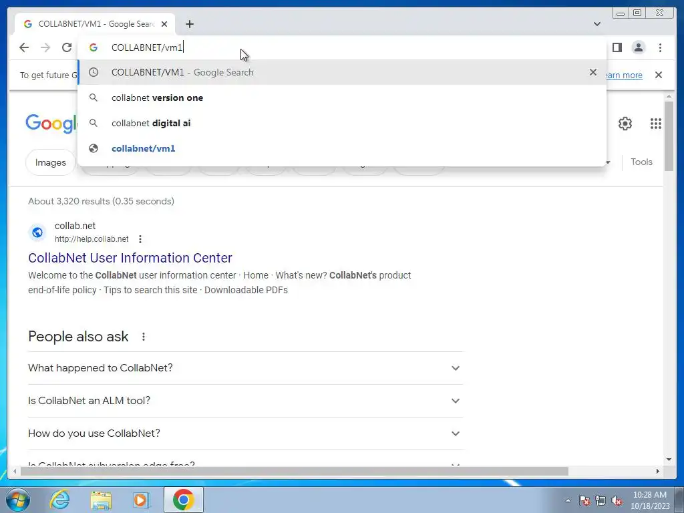
Task: Open Google quick settings gear
Action: pos(625,124)
